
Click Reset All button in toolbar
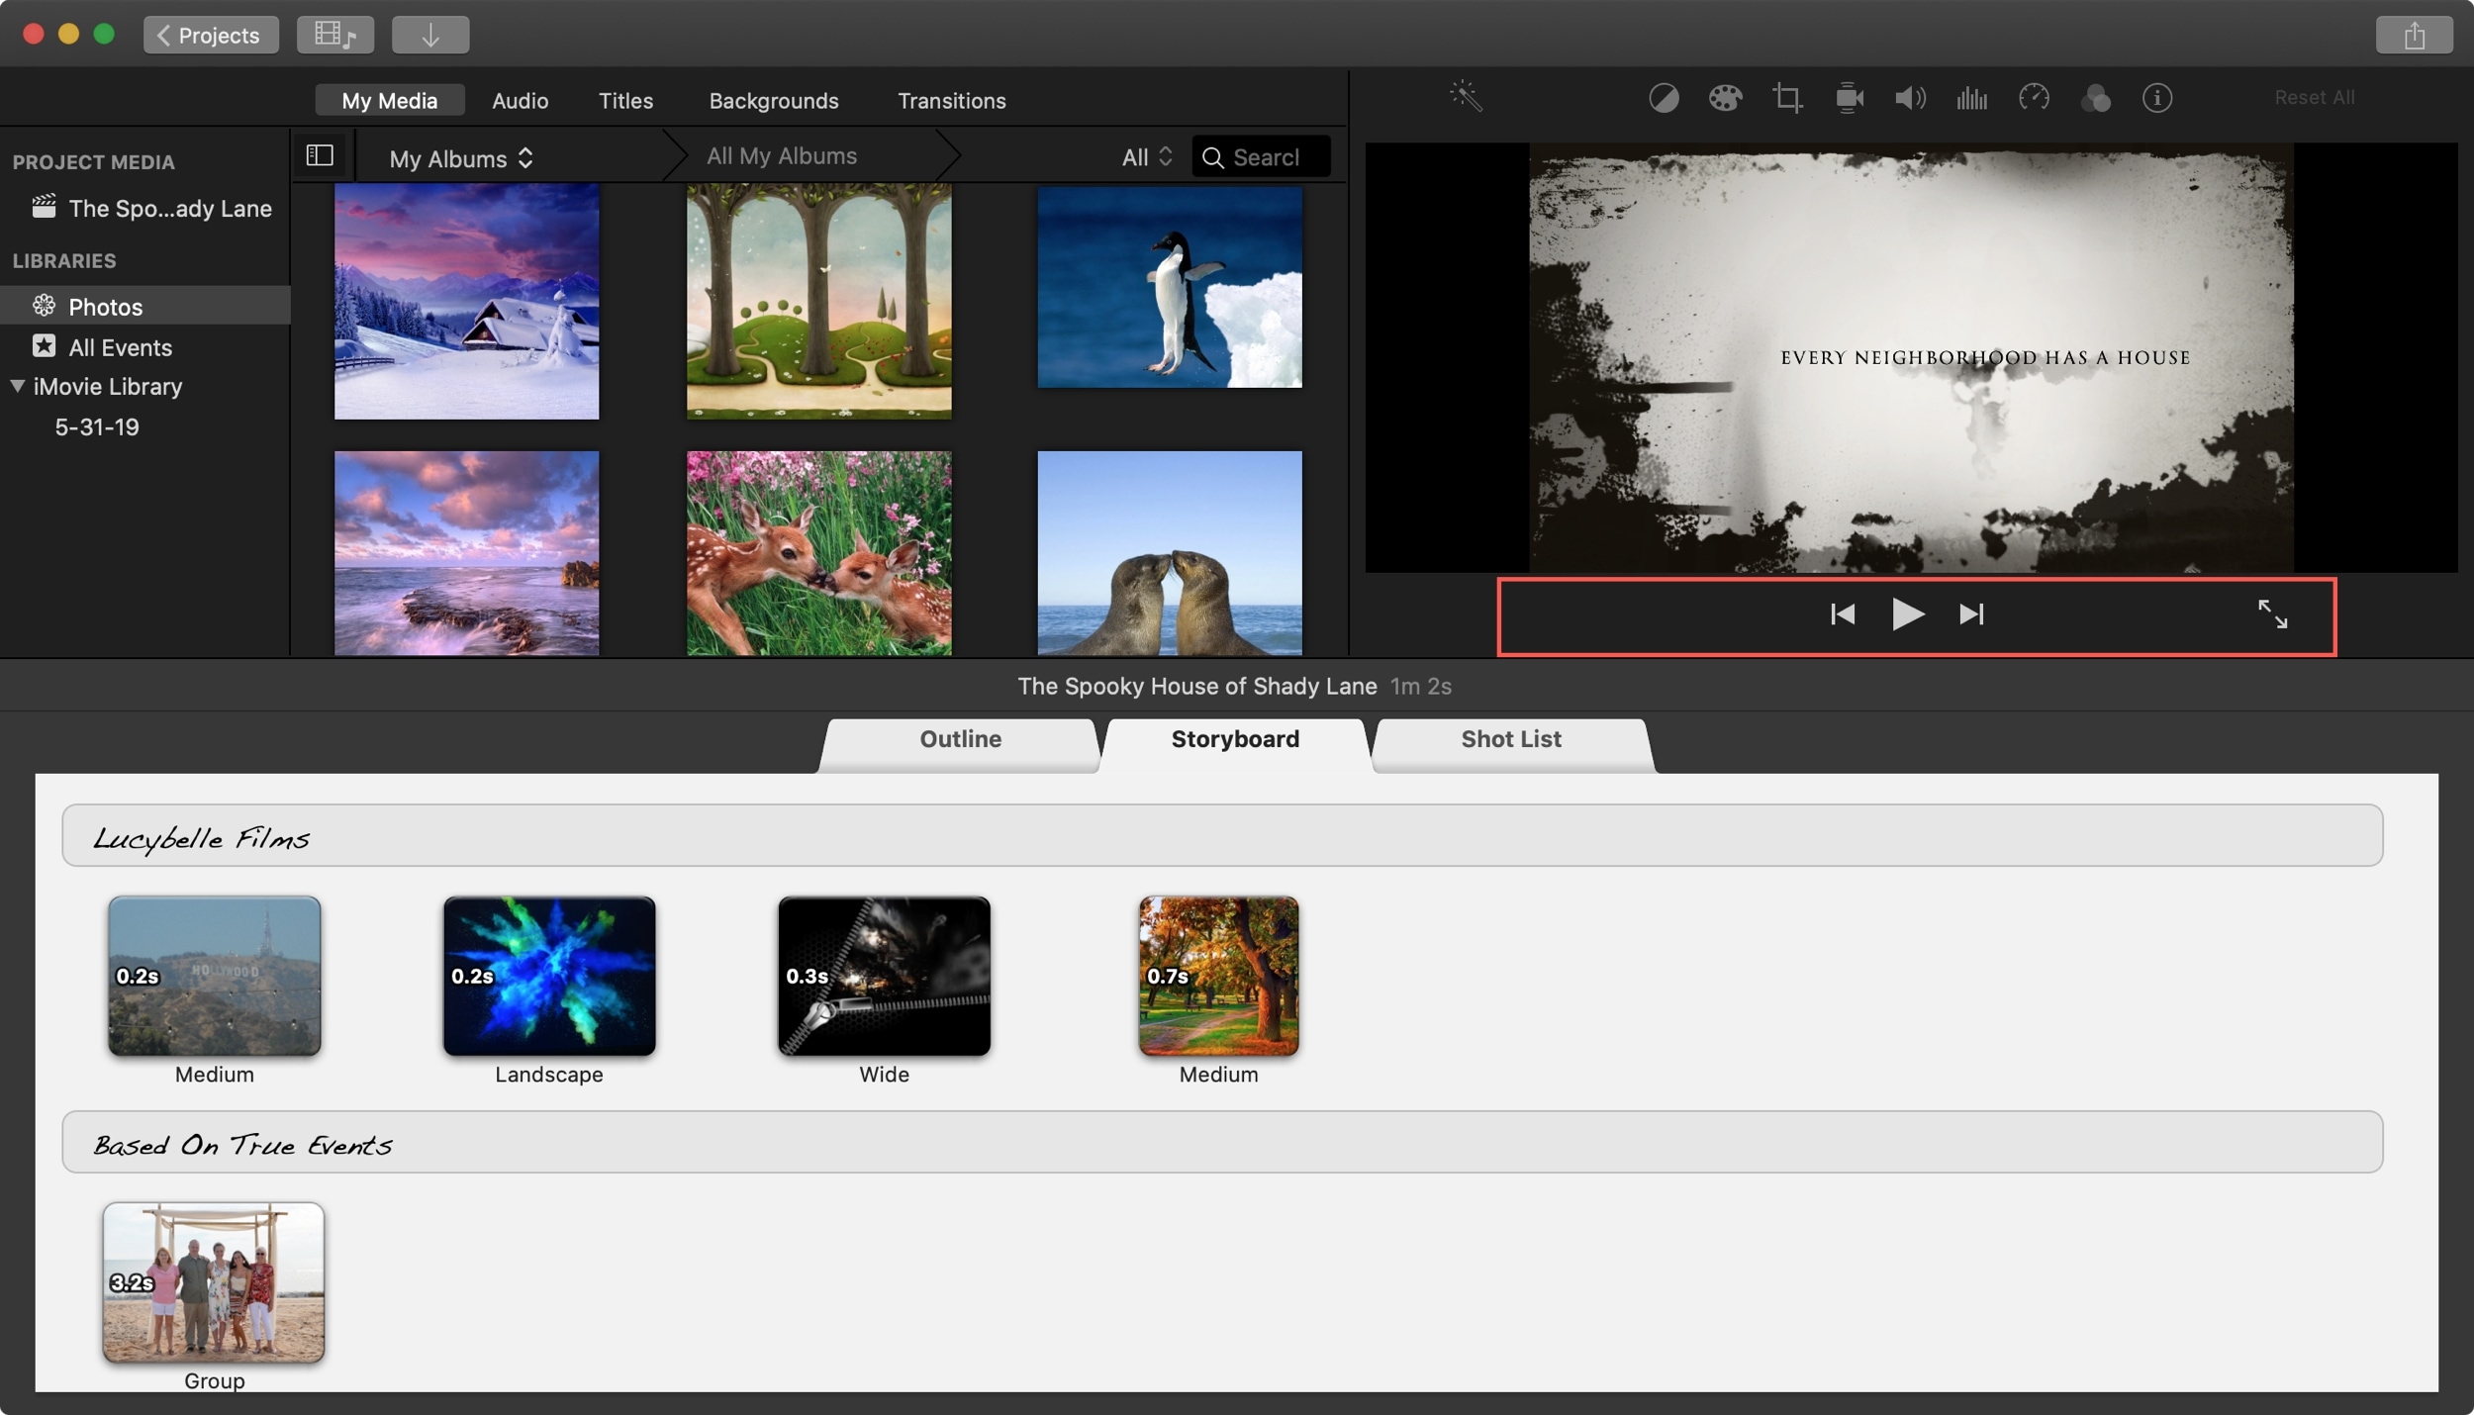coord(2315,97)
